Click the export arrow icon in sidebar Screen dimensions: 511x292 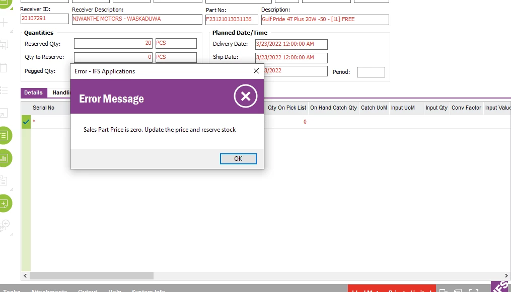click(x=4, y=113)
